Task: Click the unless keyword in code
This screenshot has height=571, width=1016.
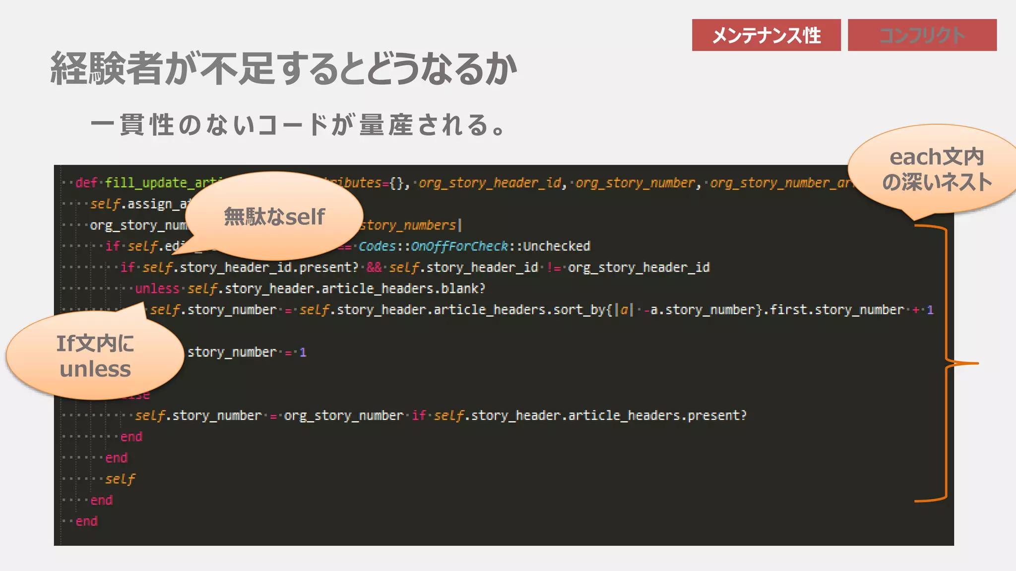Action: click(157, 288)
